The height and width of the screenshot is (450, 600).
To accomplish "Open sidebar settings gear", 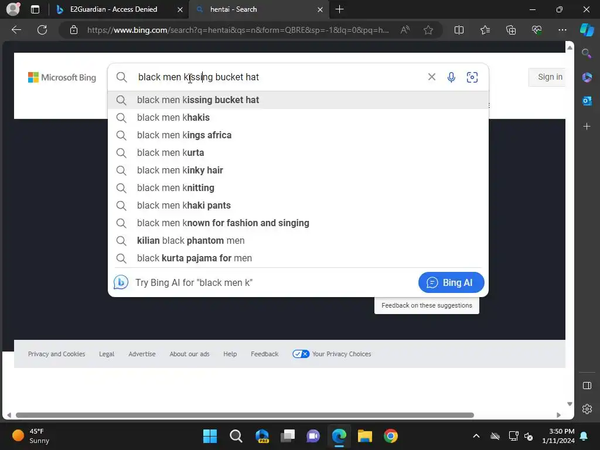I will pos(587,409).
